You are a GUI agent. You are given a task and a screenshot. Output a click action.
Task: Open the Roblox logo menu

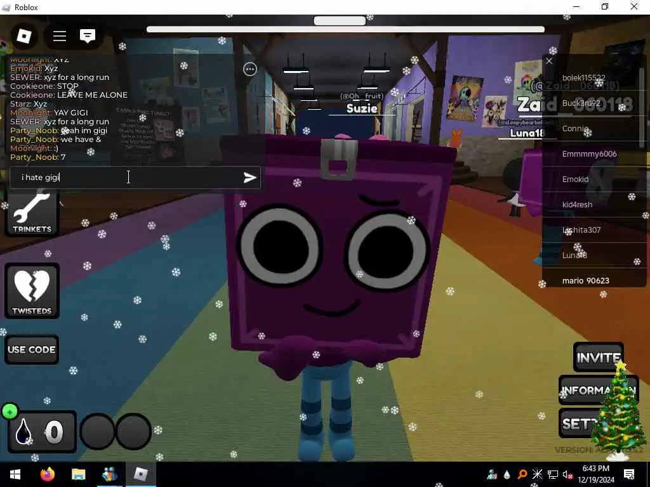tap(23, 36)
